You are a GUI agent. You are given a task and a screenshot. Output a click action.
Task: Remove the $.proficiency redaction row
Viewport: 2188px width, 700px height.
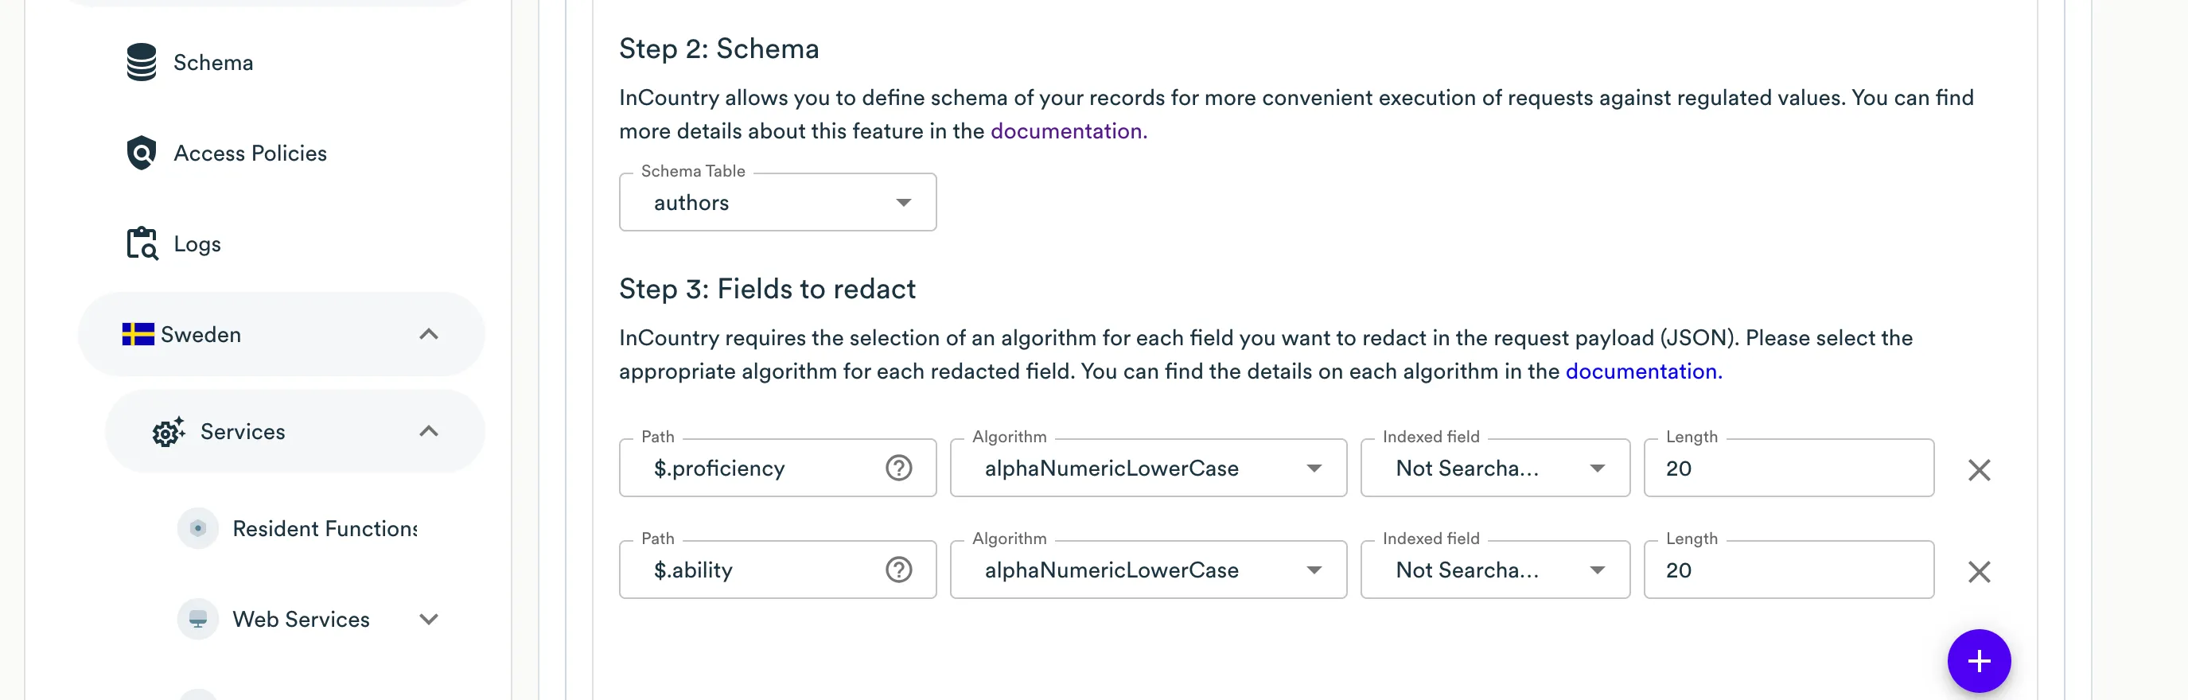tap(1979, 470)
